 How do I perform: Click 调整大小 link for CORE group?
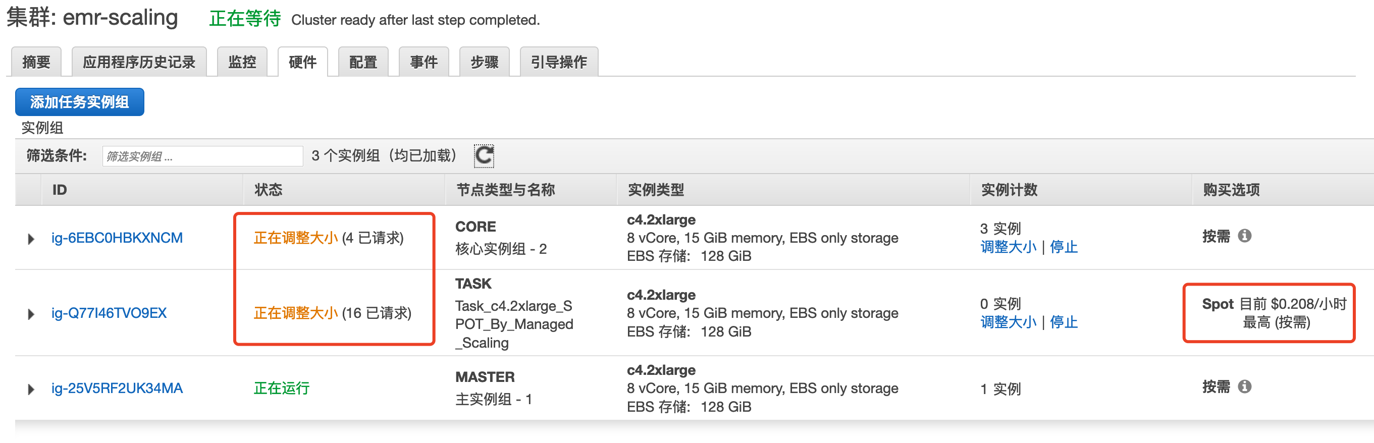point(1008,247)
